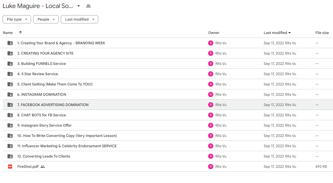Open '3. Building FUNNELS Service' folder

click(42, 64)
